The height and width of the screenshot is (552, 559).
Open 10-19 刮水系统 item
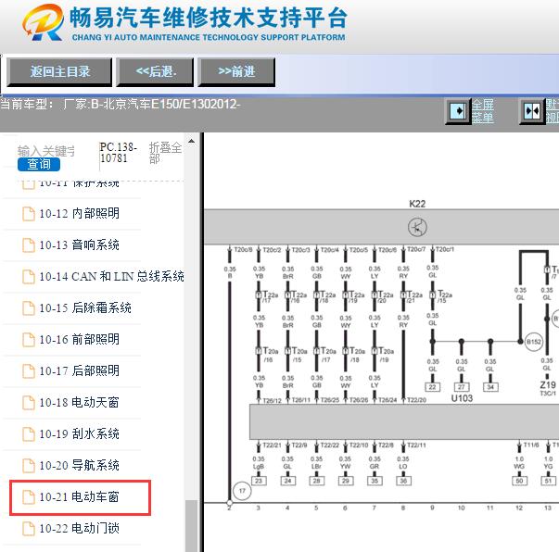coord(79,433)
